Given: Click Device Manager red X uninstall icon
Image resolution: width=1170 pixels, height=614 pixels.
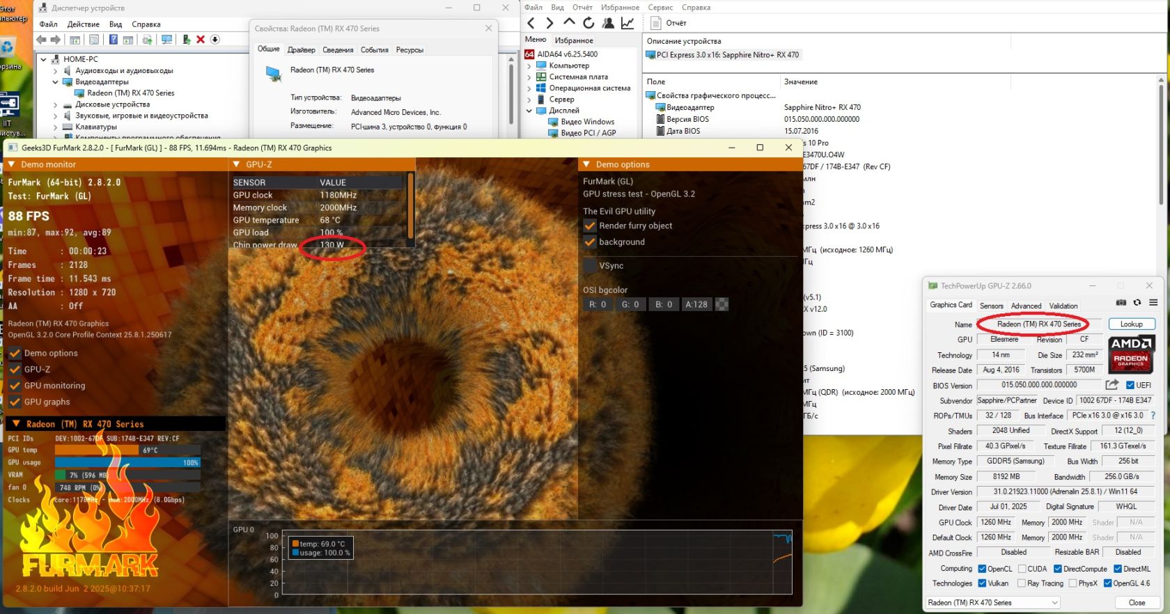Looking at the screenshot, I should [x=201, y=40].
